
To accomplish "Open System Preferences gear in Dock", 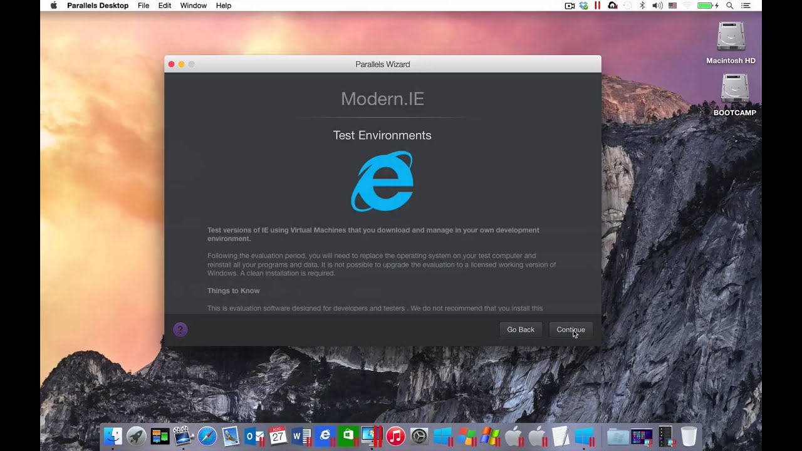I will click(419, 436).
